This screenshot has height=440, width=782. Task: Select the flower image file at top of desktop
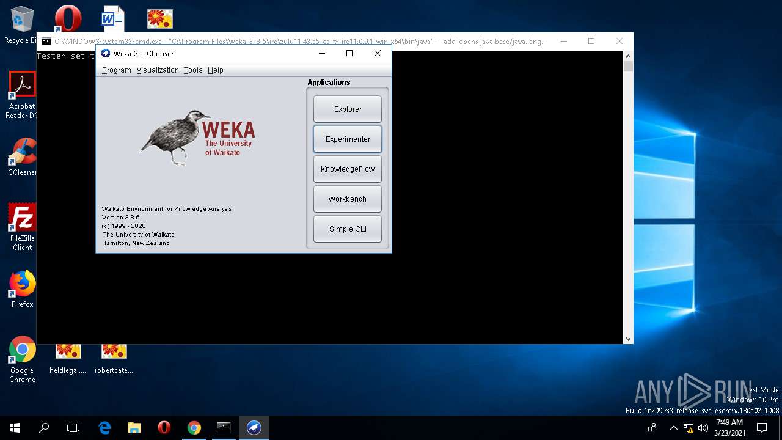(x=159, y=19)
